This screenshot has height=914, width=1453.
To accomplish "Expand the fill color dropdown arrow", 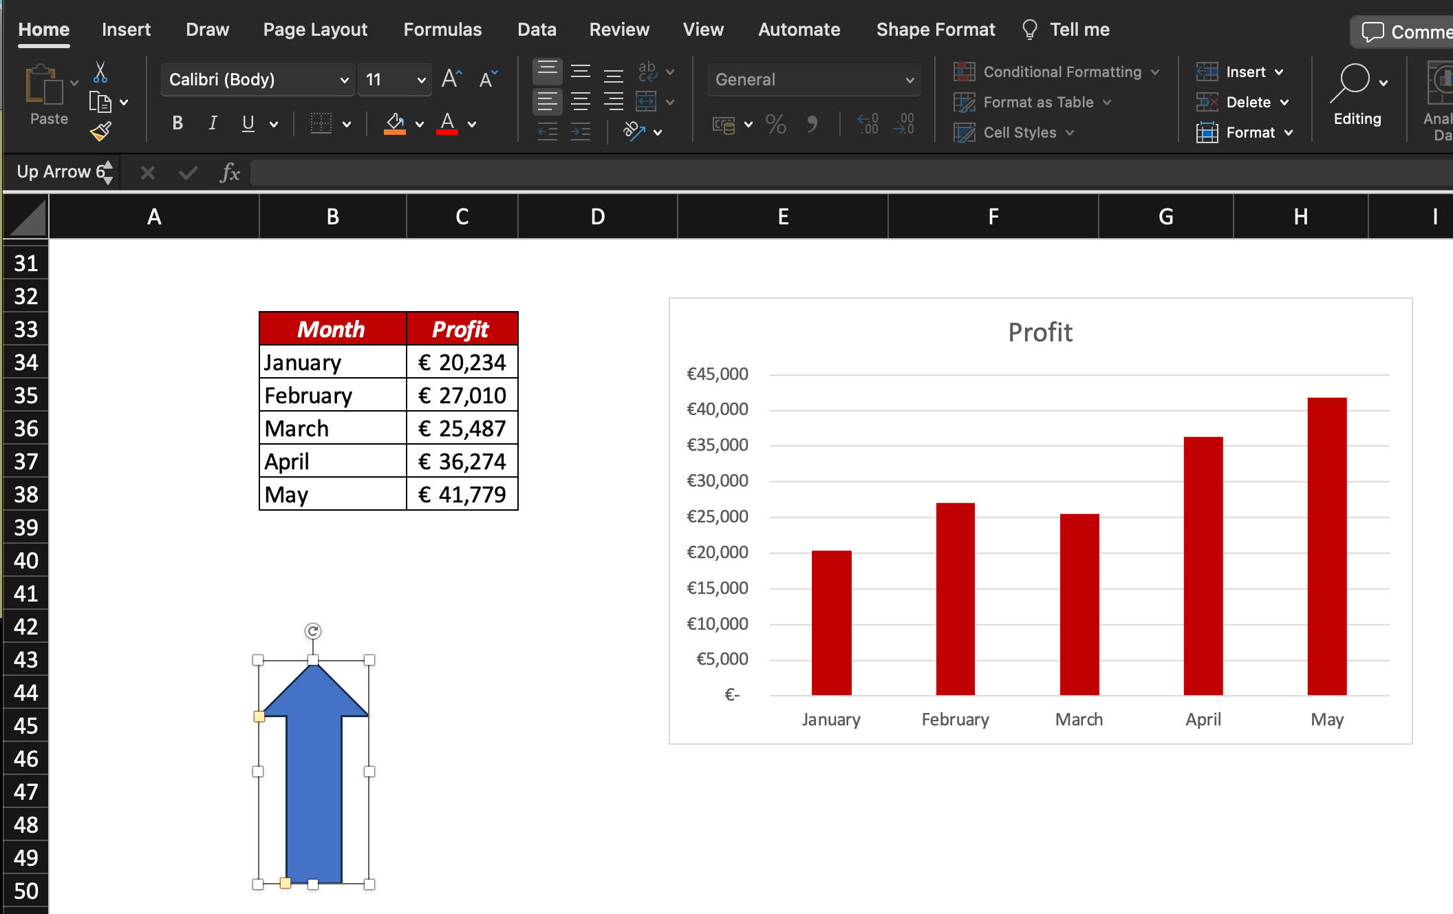I will [418, 125].
